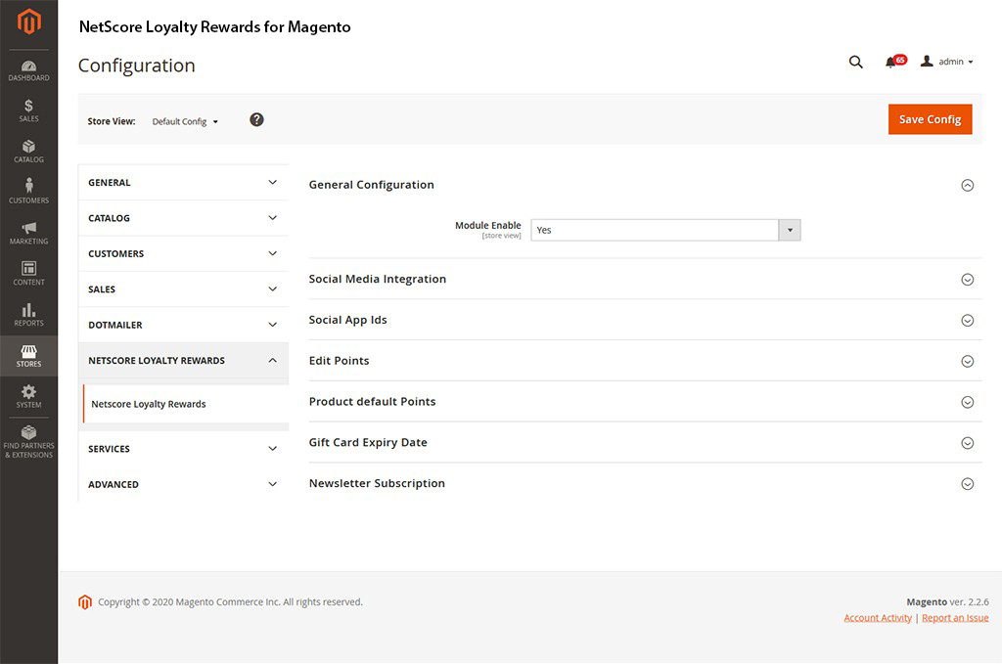Click the Save Config button
1002x664 pixels.
click(930, 119)
